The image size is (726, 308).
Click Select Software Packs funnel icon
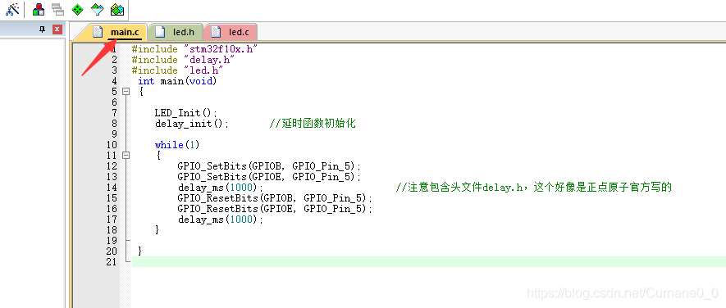click(x=98, y=9)
